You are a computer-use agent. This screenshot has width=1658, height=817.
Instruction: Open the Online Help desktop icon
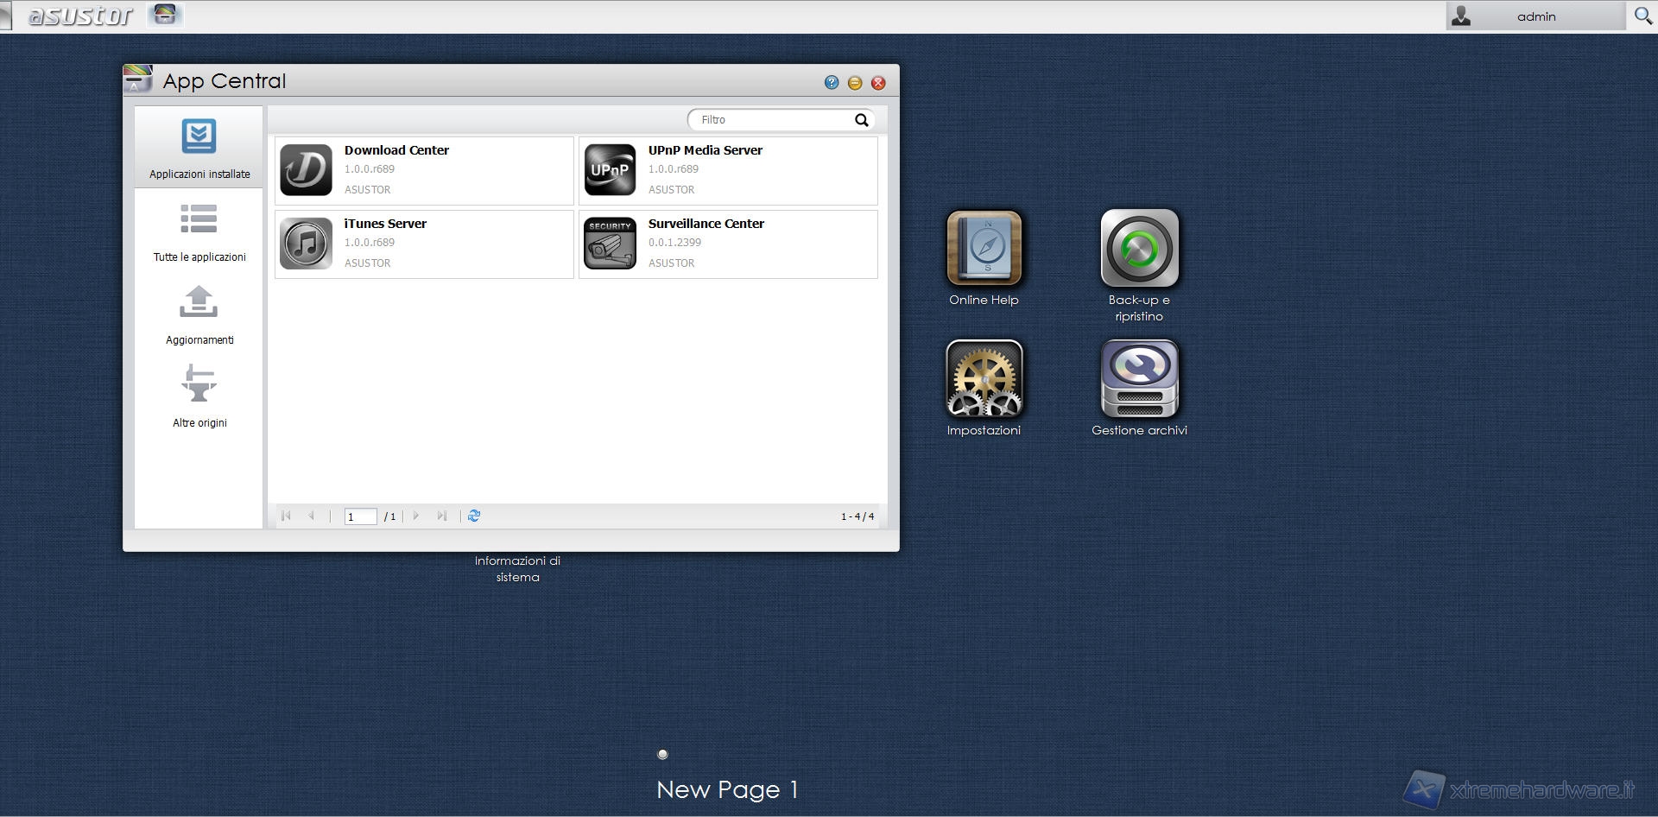[984, 249]
